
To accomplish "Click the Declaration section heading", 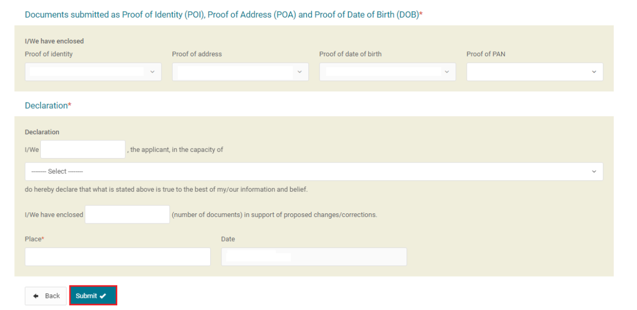I will (48, 105).
